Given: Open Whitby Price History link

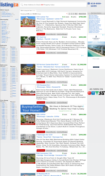Looking at the screenshot, I should click(94, 33).
